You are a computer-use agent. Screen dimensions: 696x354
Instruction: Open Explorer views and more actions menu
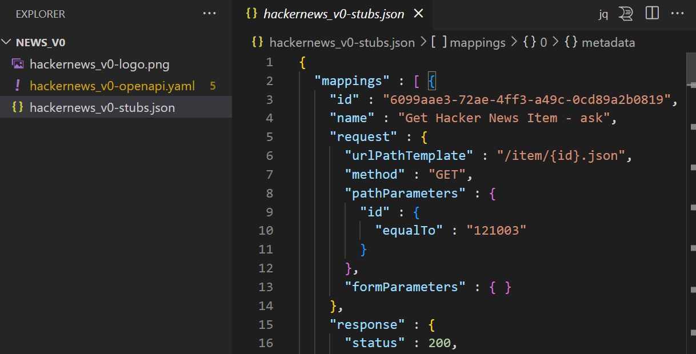pyautogui.click(x=210, y=14)
